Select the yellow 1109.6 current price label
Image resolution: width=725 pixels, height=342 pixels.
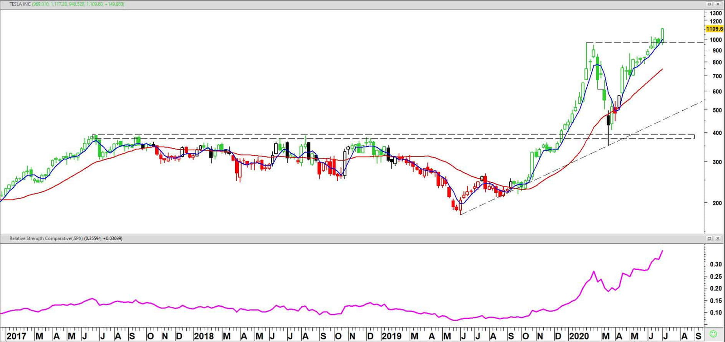click(715, 29)
